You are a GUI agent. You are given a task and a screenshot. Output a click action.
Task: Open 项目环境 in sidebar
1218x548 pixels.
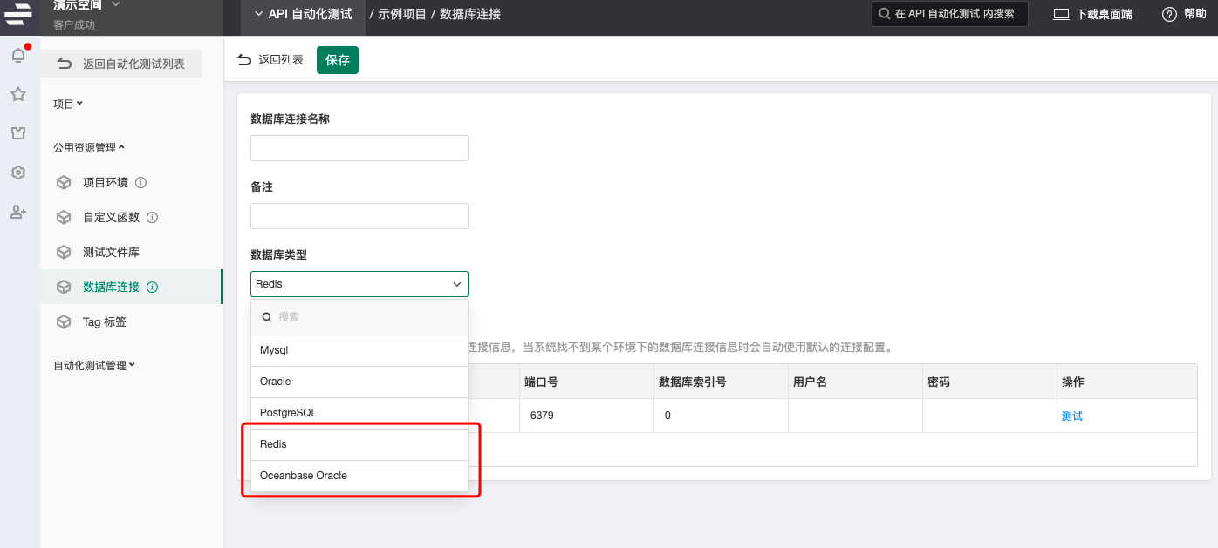105,182
